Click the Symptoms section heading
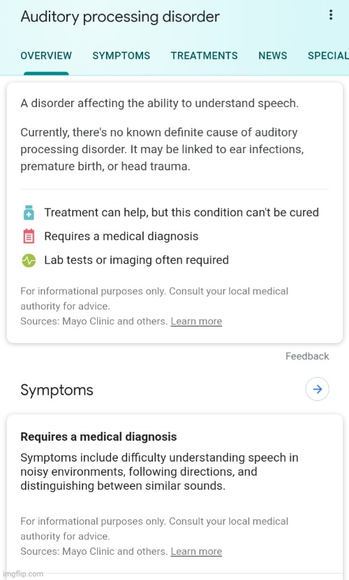 (57, 390)
